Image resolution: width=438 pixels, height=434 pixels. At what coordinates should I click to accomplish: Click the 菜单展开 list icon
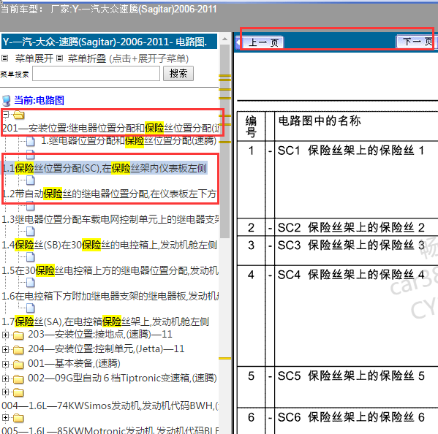(4, 58)
